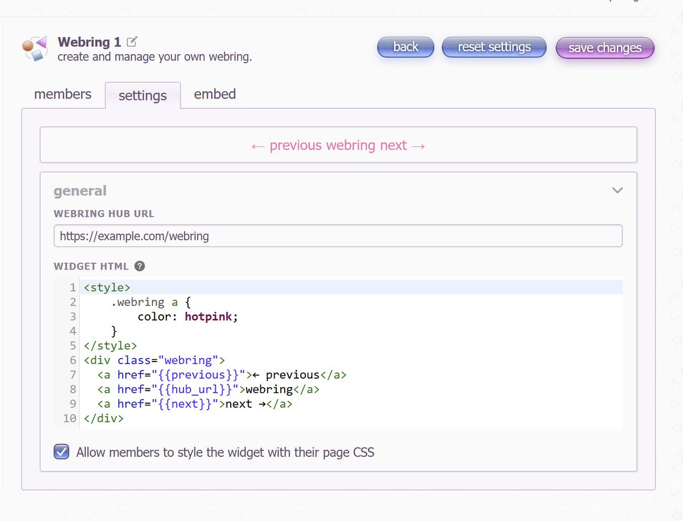The image size is (683, 521).
Task: Focus the Webring Hub URL field
Action: click(338, 236)
